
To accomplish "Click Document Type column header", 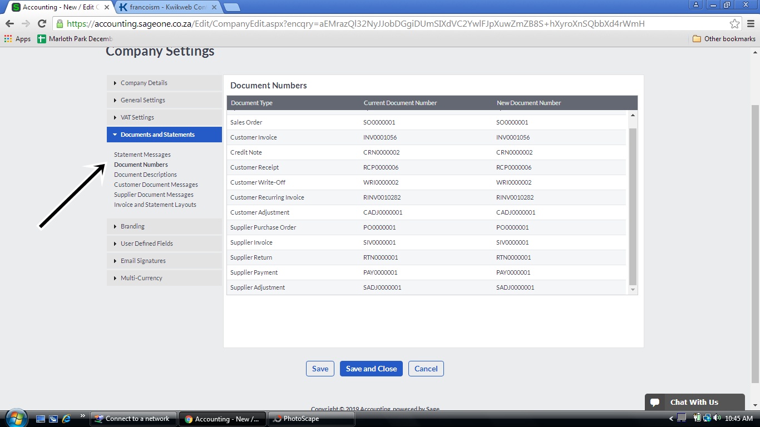I will click(251, 103).
